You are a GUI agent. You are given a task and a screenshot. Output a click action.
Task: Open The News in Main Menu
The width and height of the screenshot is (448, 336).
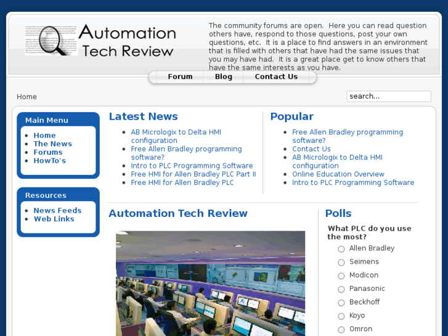(52, 144)
